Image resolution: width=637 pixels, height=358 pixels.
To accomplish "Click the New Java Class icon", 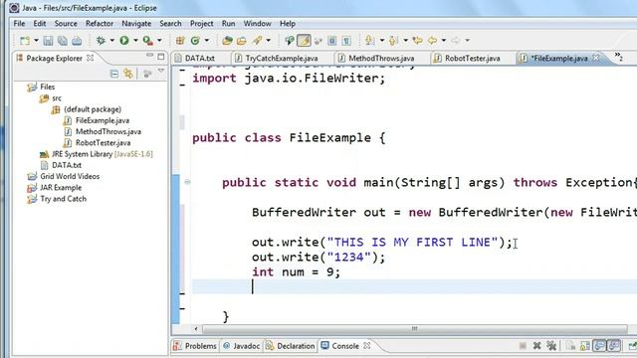I will pos(195,40).
